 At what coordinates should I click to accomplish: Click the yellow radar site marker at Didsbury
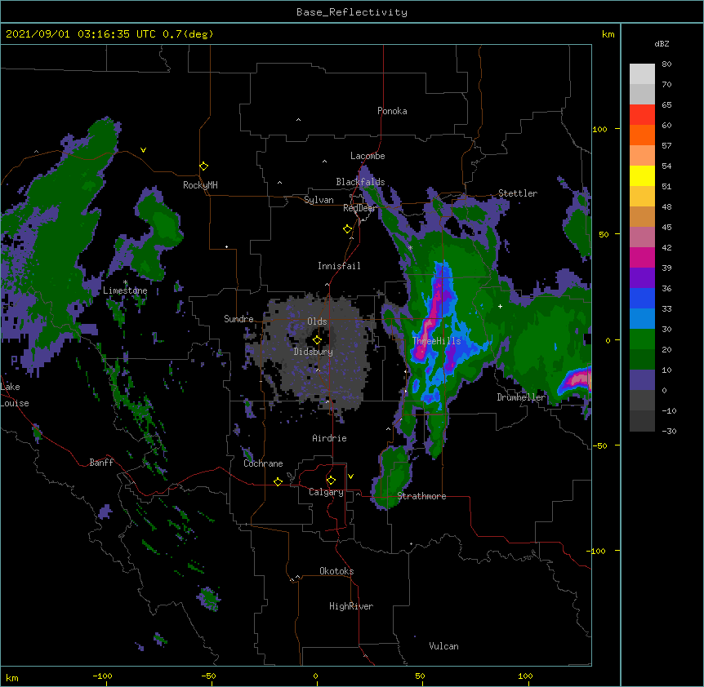pyautogui.click(x=317, y=340)
